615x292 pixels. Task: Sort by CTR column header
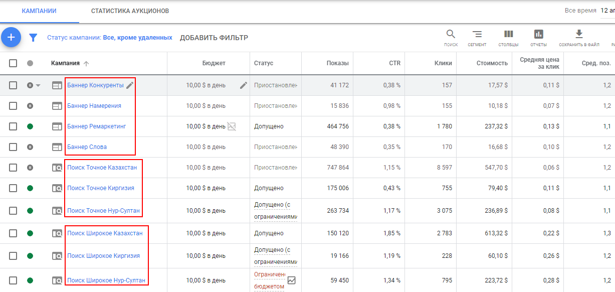(395, 63)
